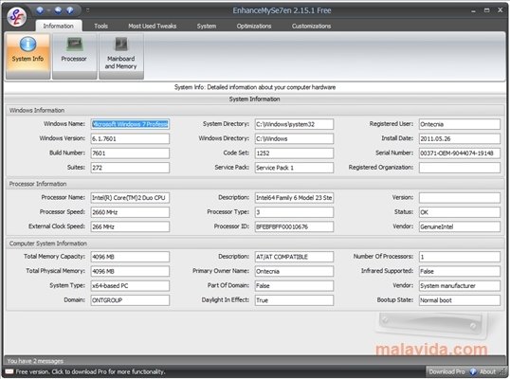Click the Status field showing OK
This screenshot has height=379, width=510.
click(x=459, y=212)
